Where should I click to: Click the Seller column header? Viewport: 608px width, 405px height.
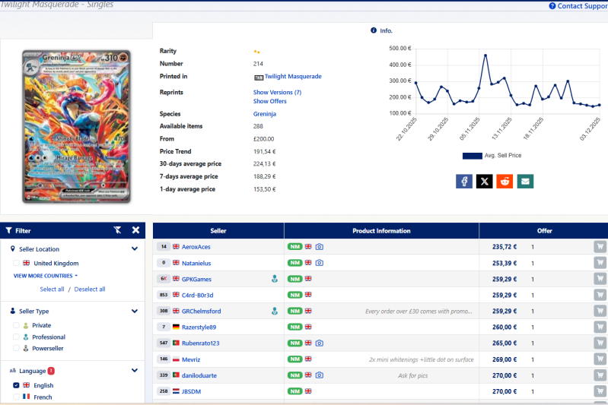218,231
